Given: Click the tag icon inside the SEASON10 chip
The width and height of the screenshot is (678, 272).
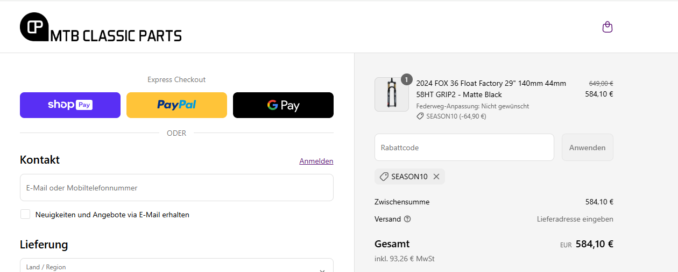Looking at the screenshot, I should (384, 177).
